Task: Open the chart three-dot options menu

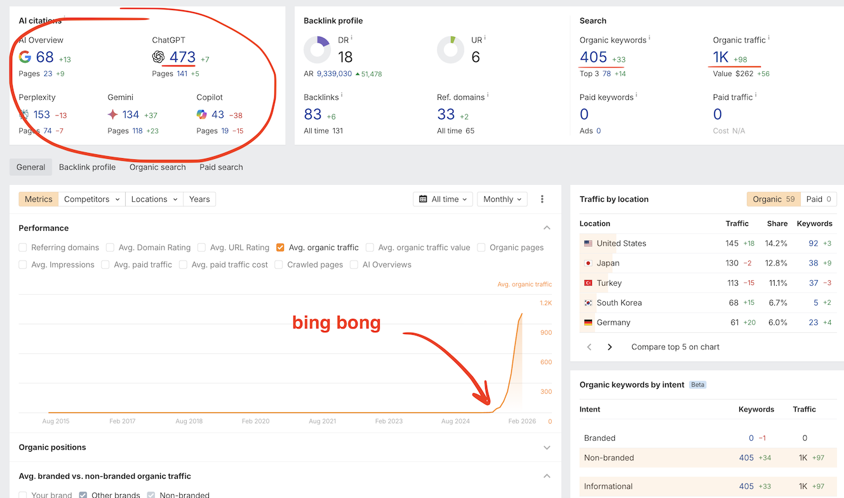Action: click(542, 199)
